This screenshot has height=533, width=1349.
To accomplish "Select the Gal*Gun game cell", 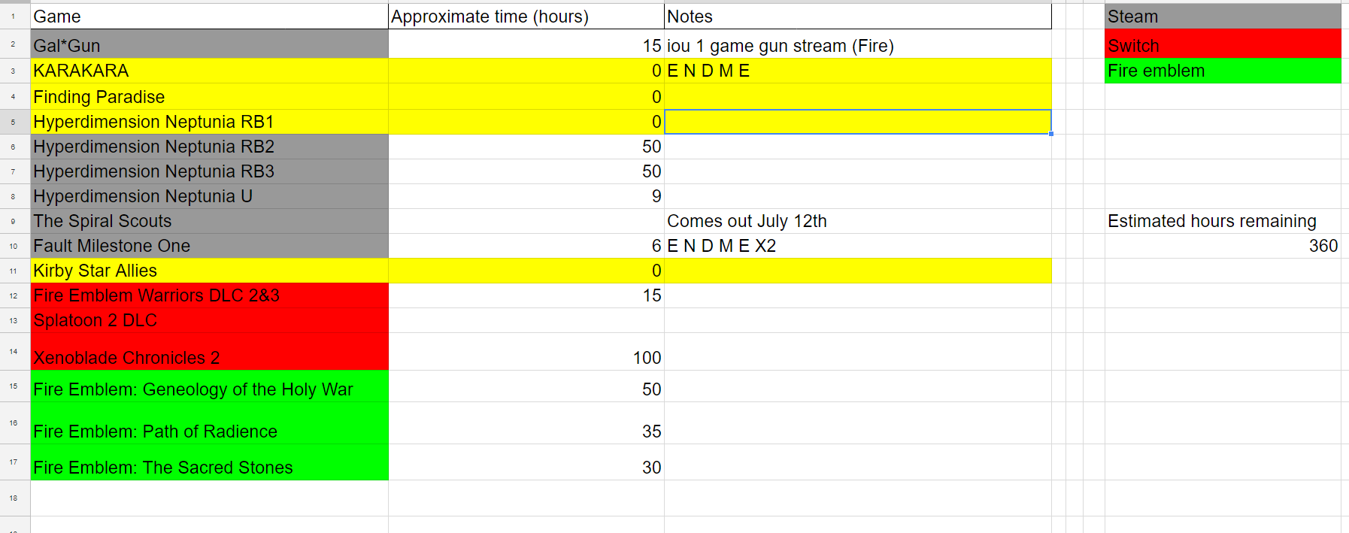I will click(x=210, y=44).
